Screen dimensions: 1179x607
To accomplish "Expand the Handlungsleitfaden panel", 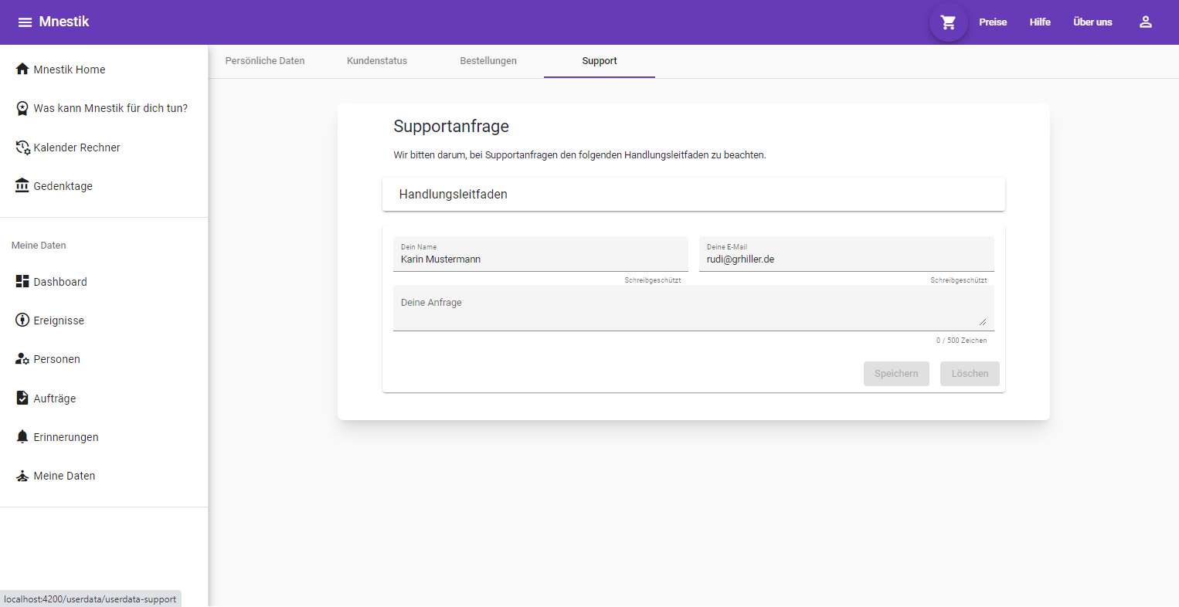I will pos(693,195).
